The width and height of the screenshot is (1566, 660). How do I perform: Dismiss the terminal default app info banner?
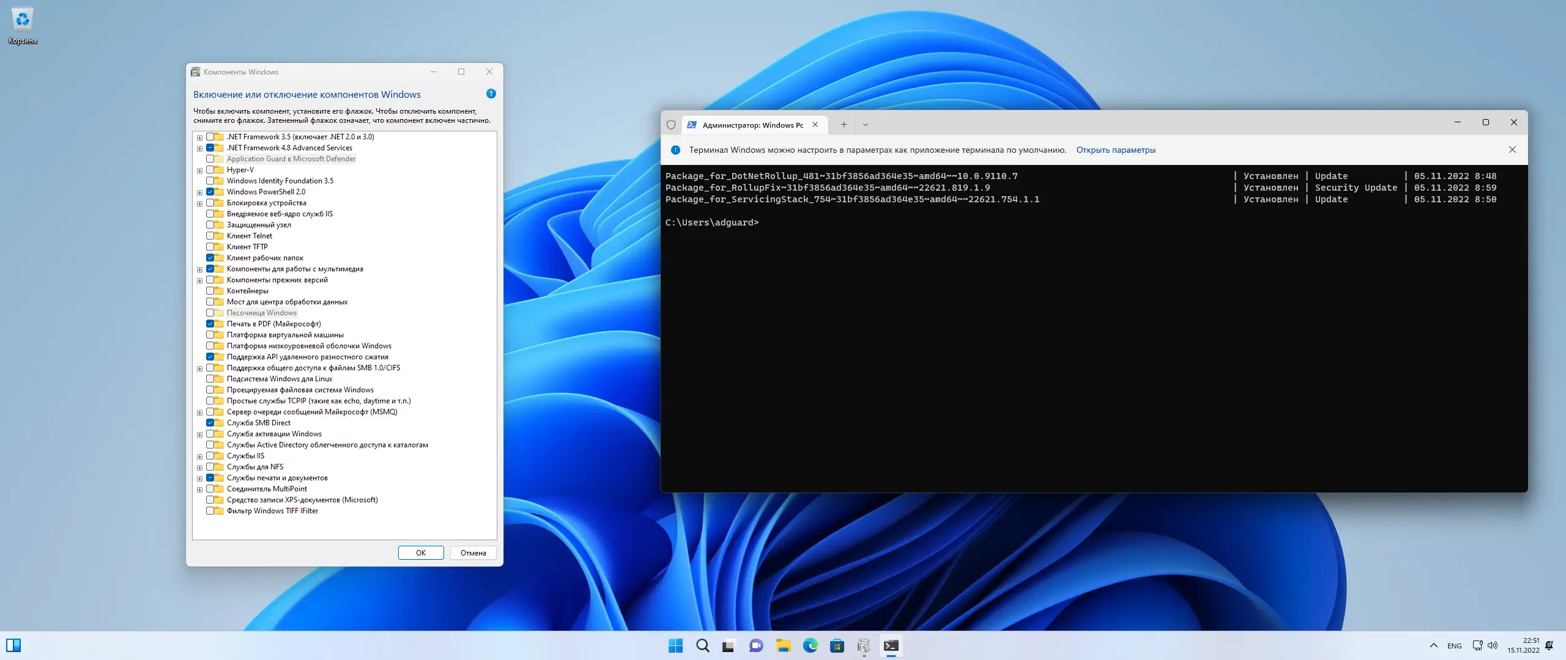pyautogui.click(x=1512, y=150)
